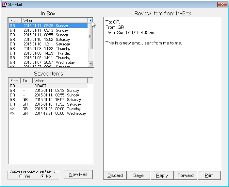This screenshot has width=229, height=187.
Task: Save the reviewed email
Action: pyautogui.click(x=139, y=175)
